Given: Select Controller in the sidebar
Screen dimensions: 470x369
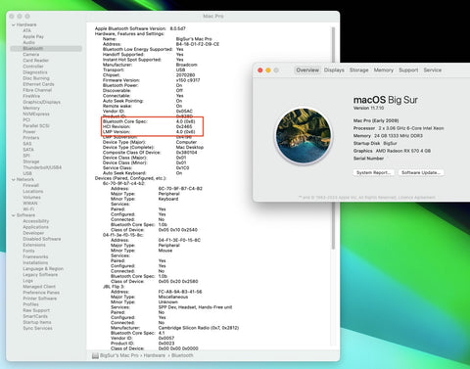Looking at the screenshot, I should point(33,67).
